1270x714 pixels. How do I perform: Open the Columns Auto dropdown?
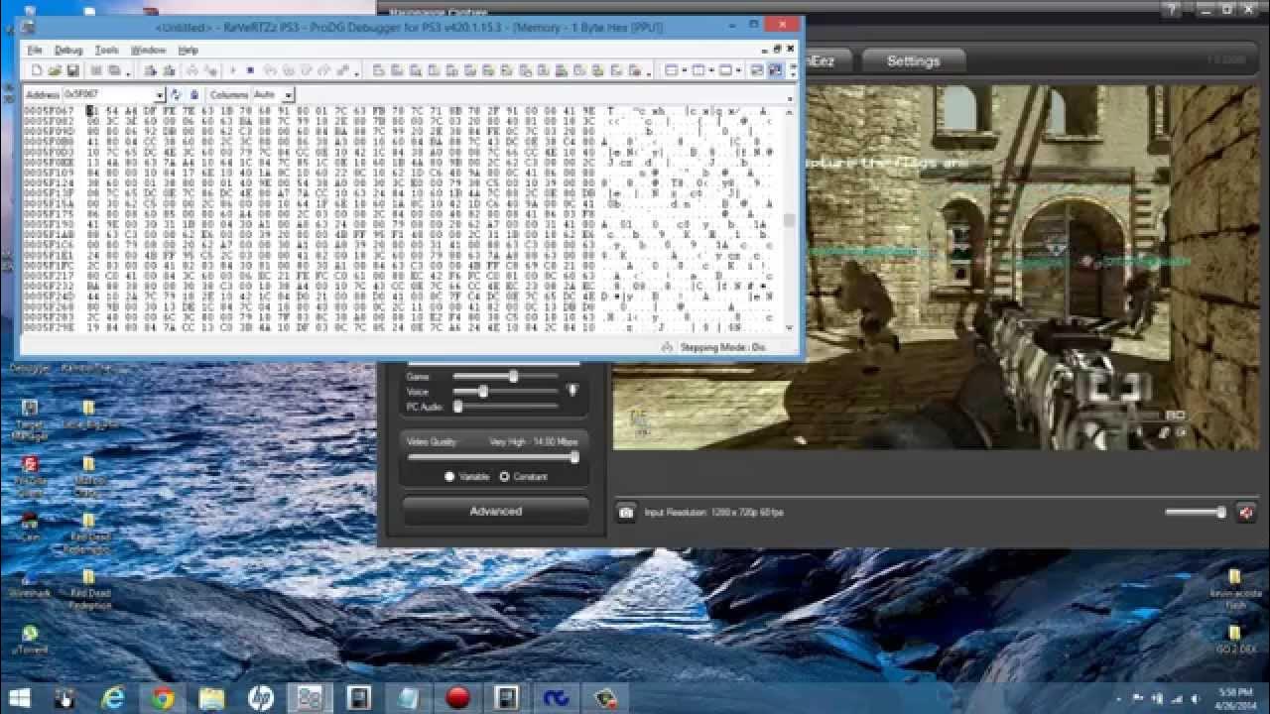click(x=288, y=94)
